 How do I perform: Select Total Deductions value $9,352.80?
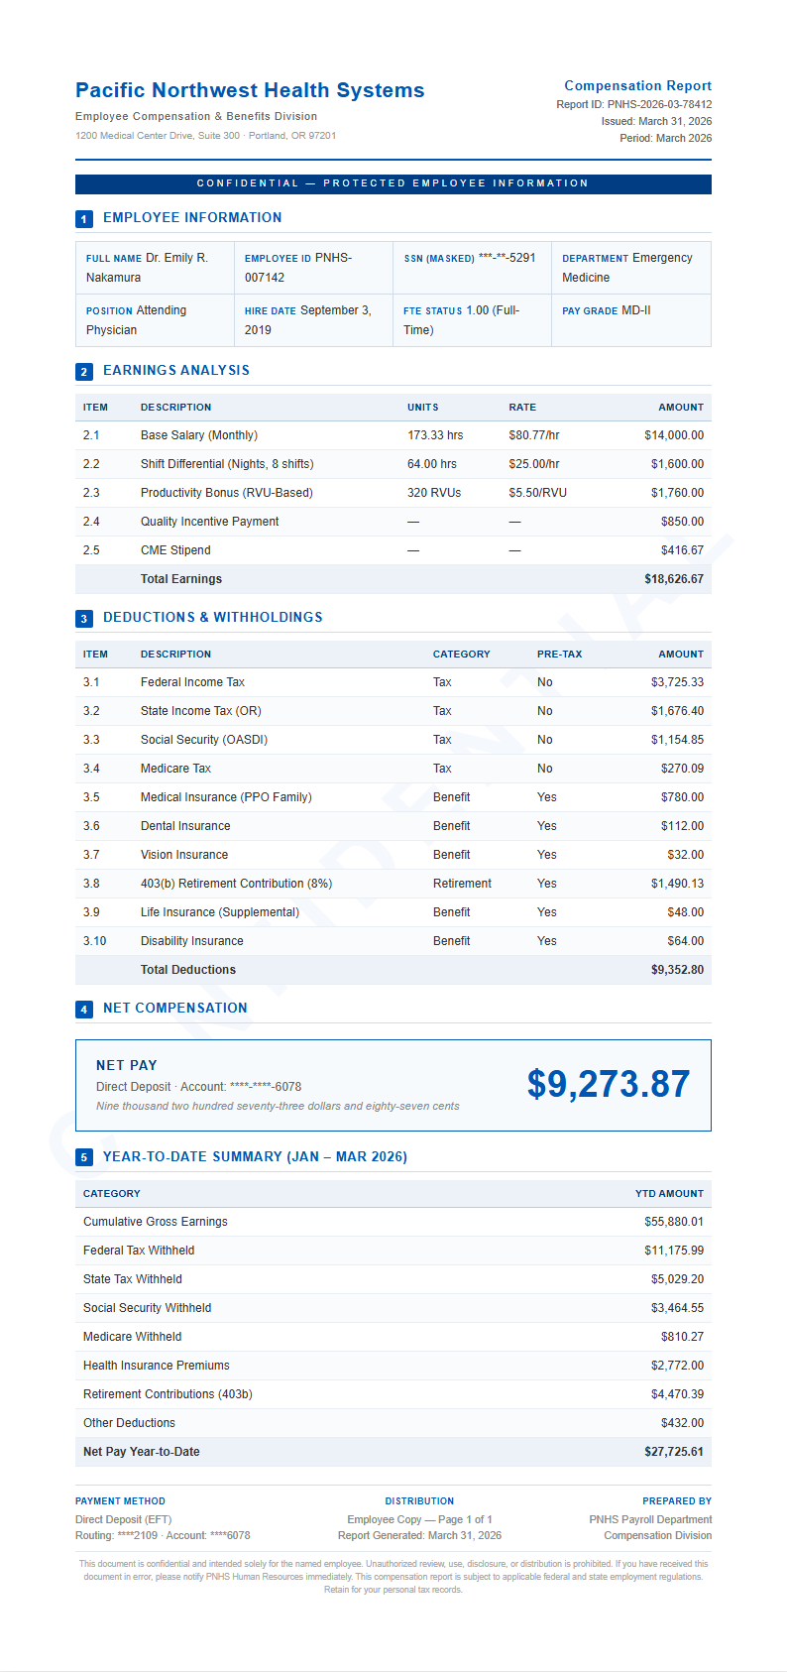pos(677,970)
